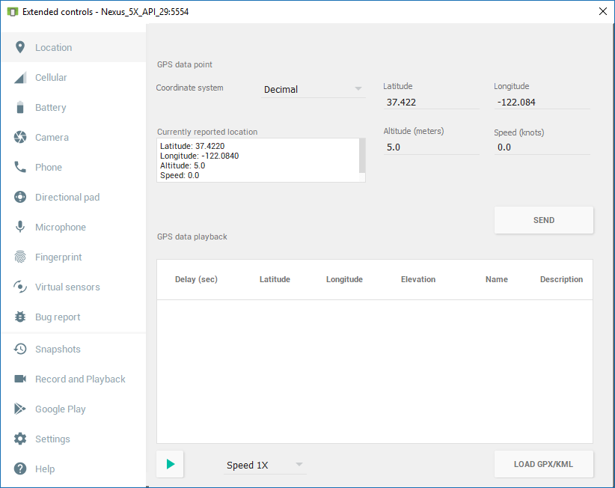Expand the Speed 1X playback dropdown
615x488 pixels.
coord(265,465)
